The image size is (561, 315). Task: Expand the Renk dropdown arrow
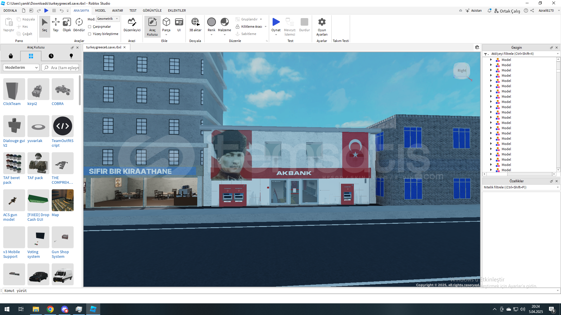click(211, 35)
